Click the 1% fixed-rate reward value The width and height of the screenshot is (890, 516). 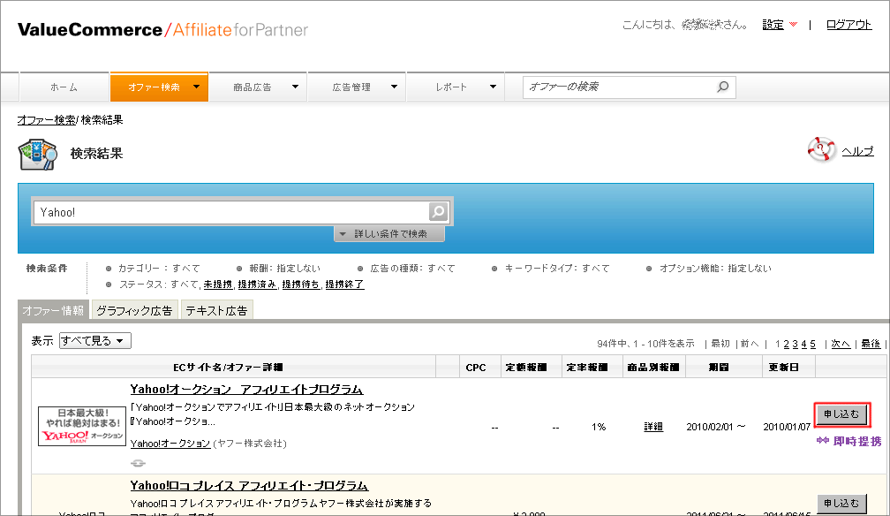click(599, 427)
